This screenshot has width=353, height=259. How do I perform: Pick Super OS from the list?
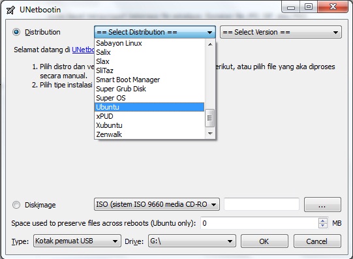(x=149, y=98)
